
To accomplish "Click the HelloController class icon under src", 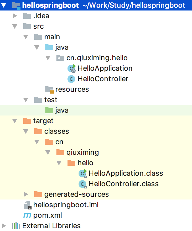I will (x=71, y=79).
